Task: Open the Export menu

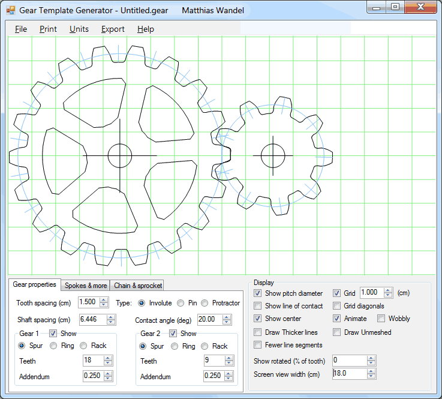Action: click(113, 29)
